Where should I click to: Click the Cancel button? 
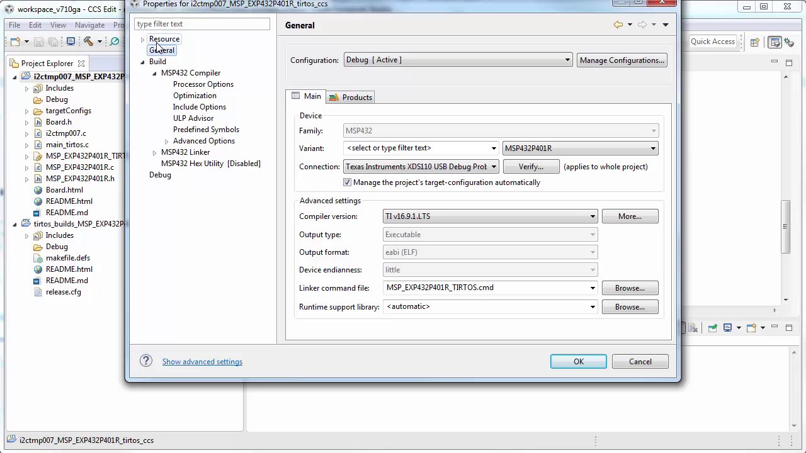[640, 362]
